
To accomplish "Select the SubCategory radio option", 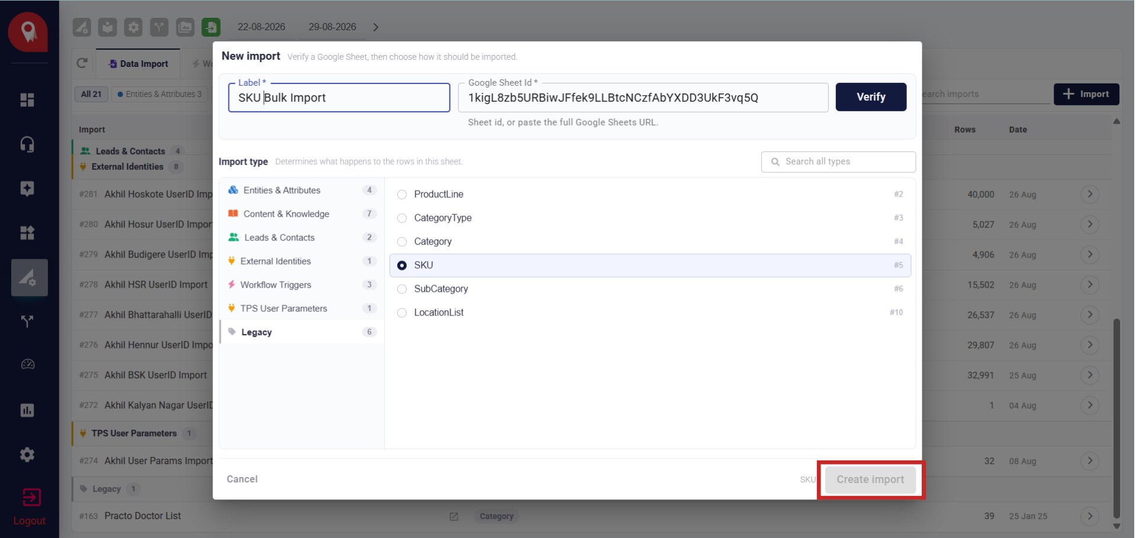I will coord(402,289).
